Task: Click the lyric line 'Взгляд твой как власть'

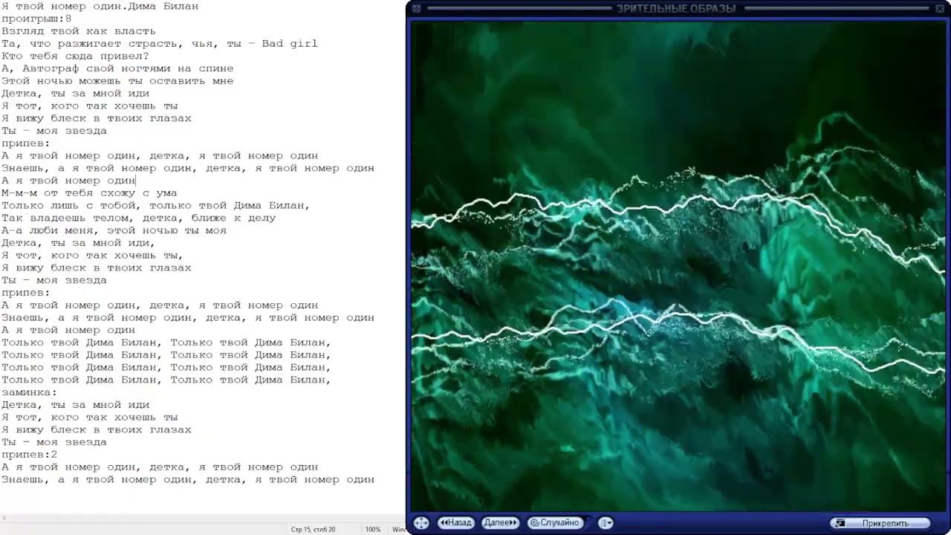Action: [79, 31]
